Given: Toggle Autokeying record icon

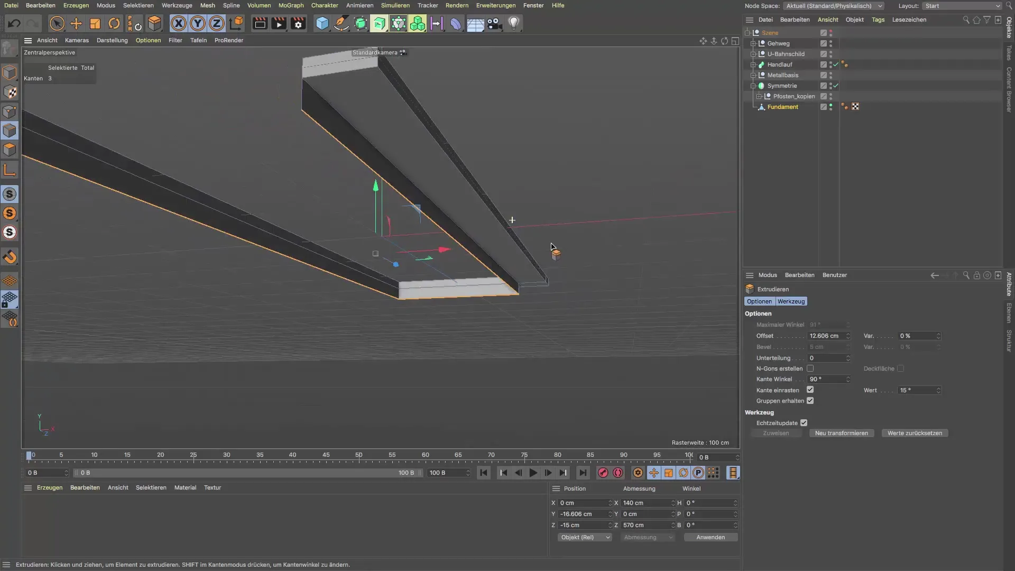Looking at the screenshot, I should (x=617, y=473).
